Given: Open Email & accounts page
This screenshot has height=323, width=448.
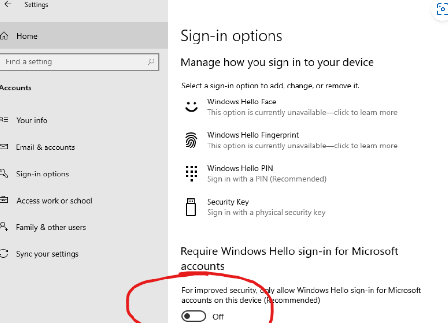Looking at the screenshot, I should tap(45, 147).
